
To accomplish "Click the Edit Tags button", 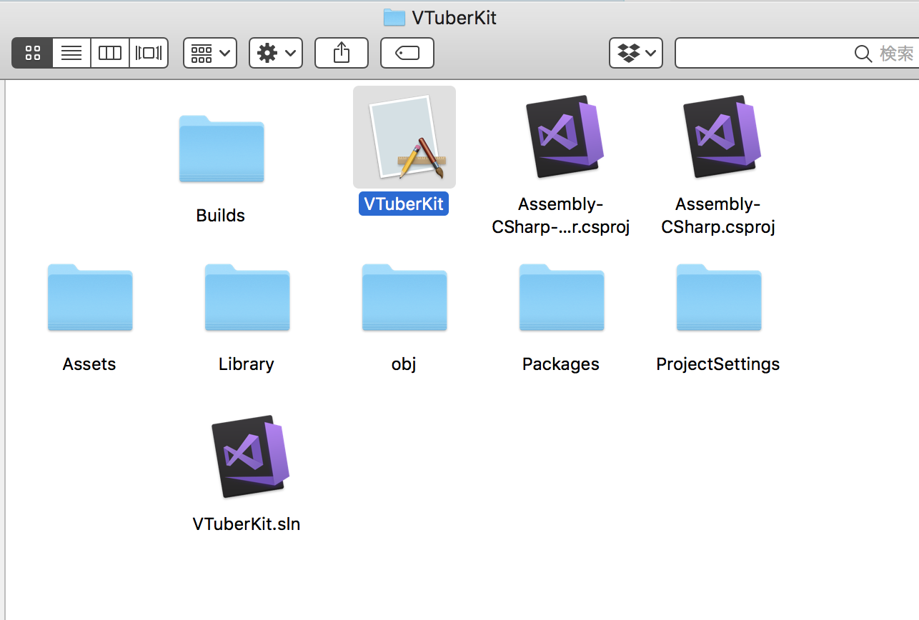I will click(x=407, y=53).
